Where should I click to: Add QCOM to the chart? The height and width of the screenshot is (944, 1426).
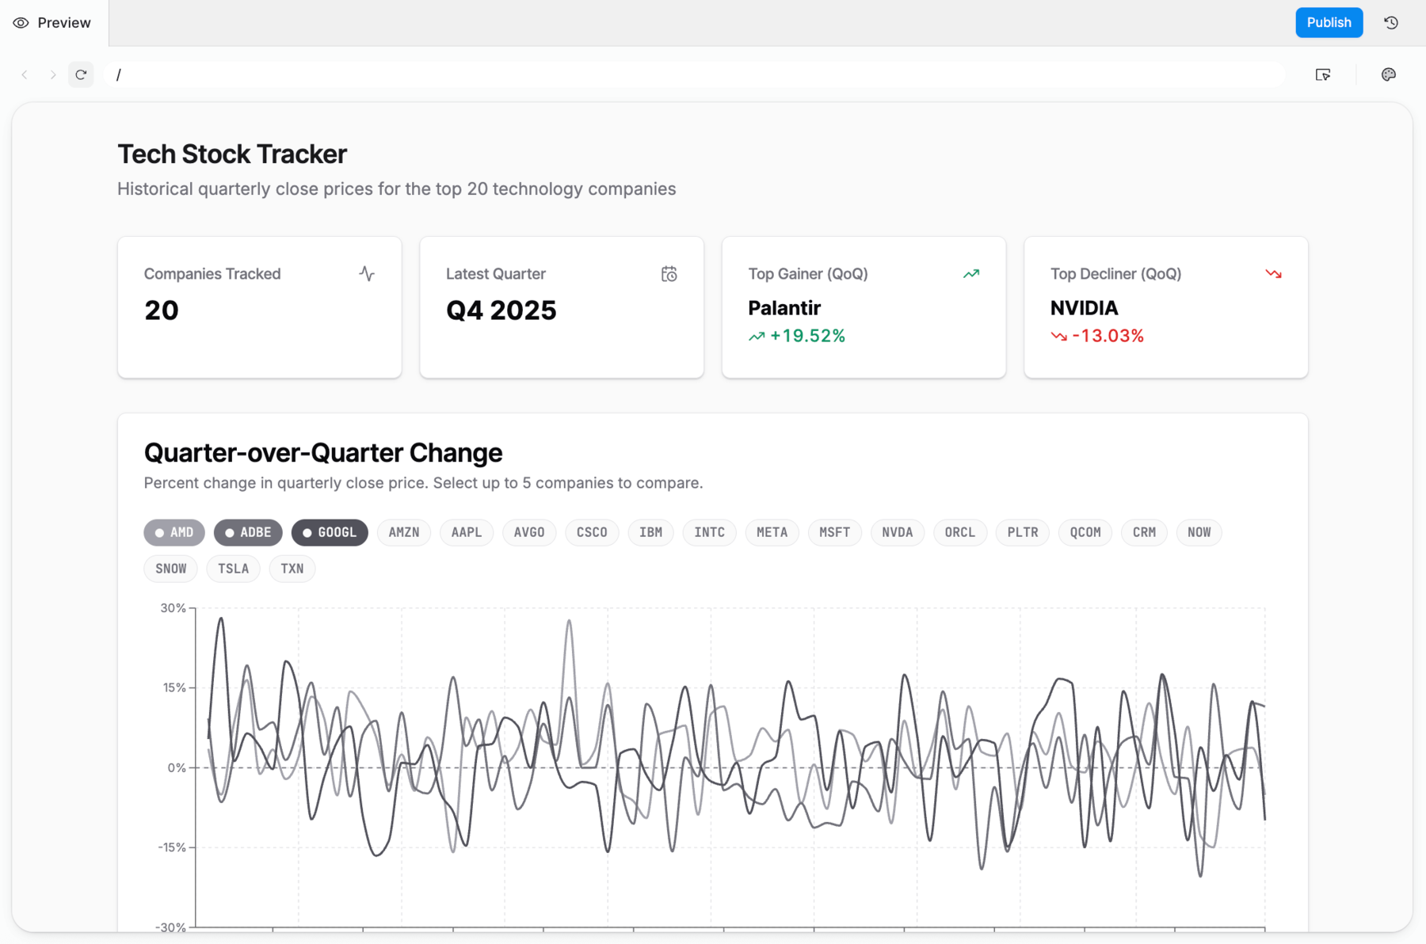[x=1085, y=533]
